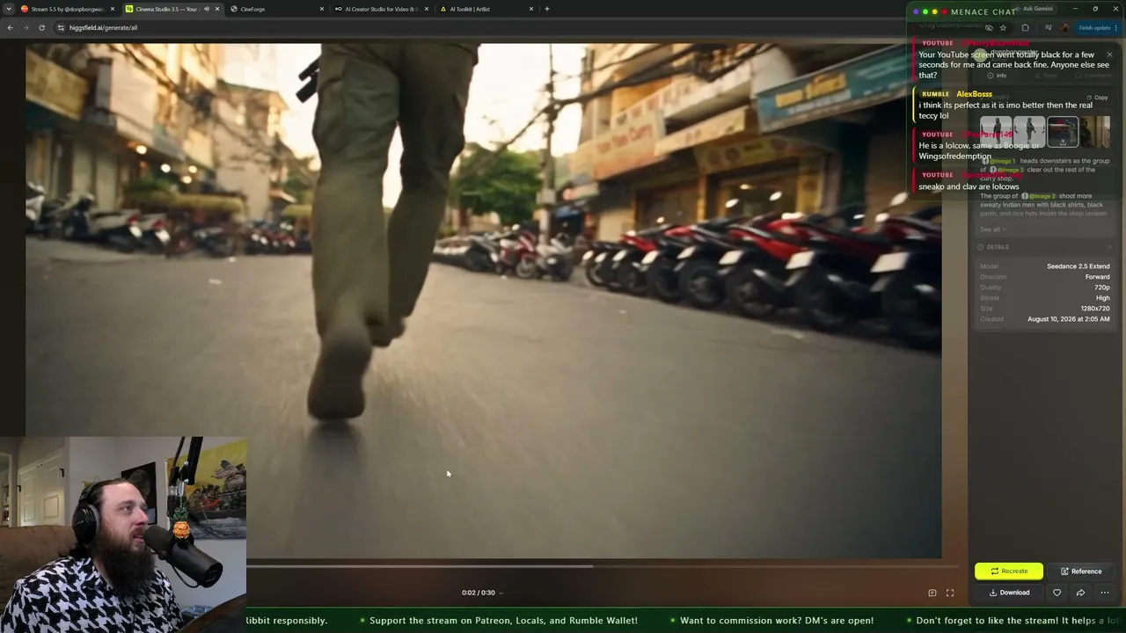The image size is (1126, 633).
Task: Click the Ask Gemini button
Action: [1038, 9]
